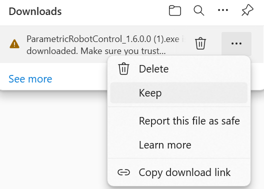Open the downloads folder icon
This screenshot has width=264, height=189.
click(x=175, y=10)
